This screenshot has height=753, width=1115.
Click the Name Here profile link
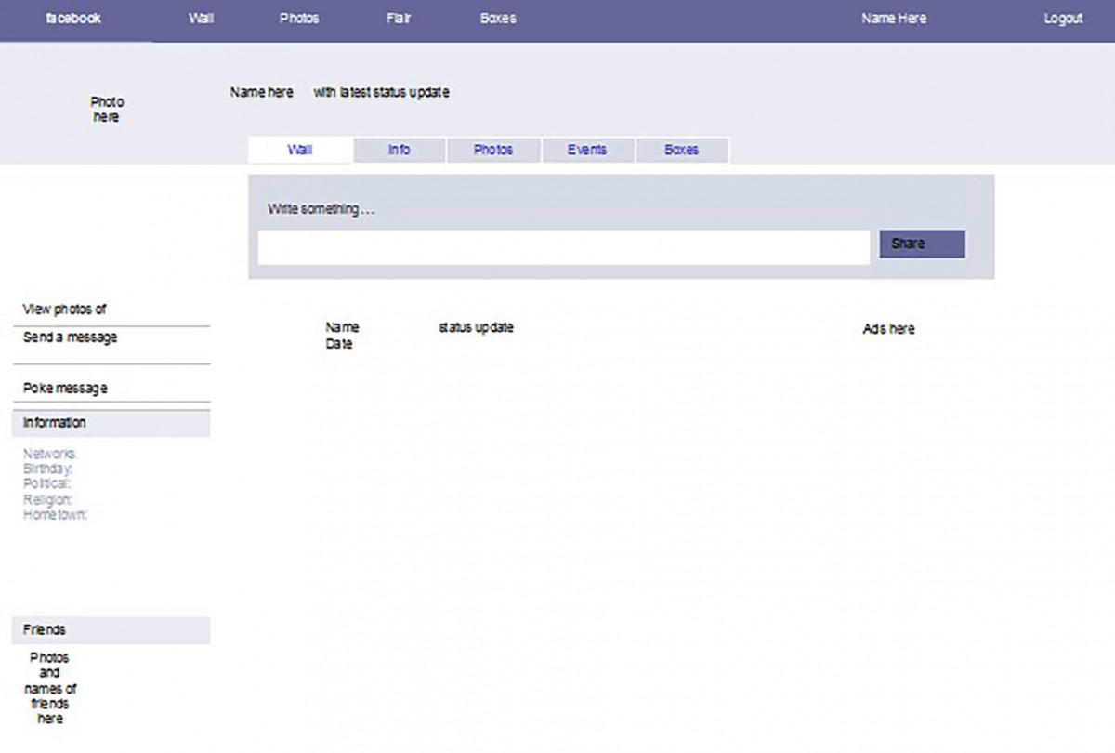[893, 18]
